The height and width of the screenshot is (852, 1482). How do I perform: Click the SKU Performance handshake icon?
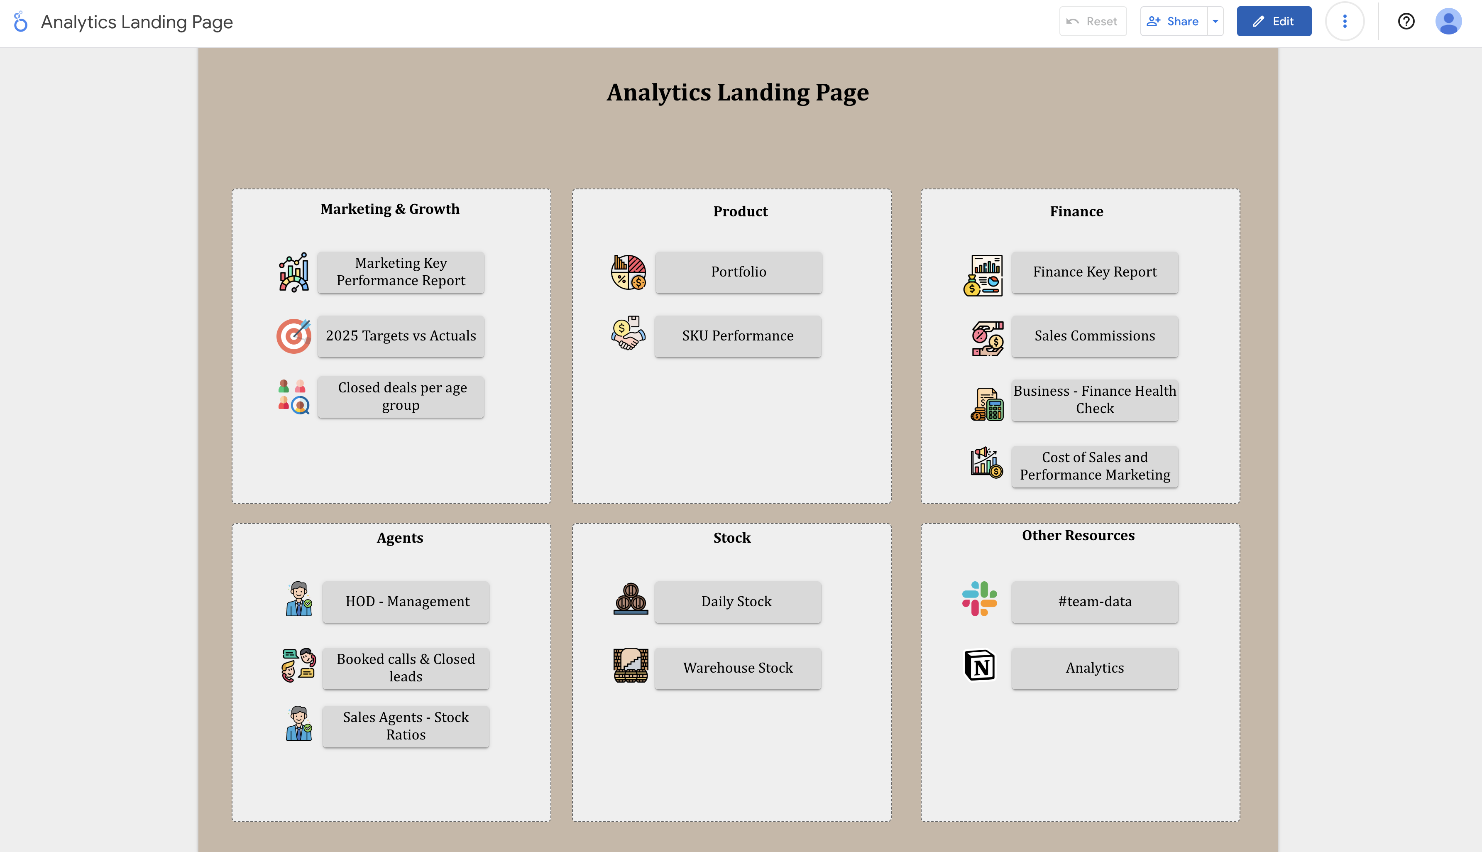(629, 333)
